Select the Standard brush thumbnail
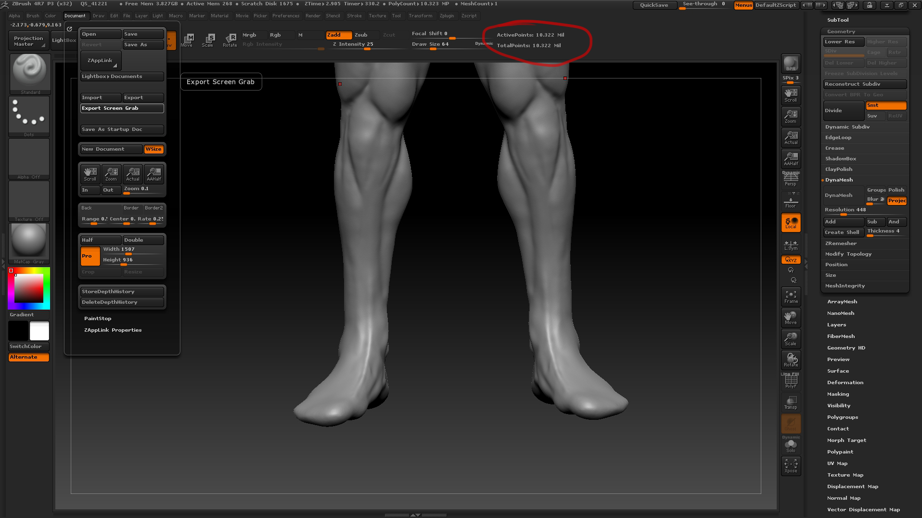The width and height of the screenshot is (922, 518). coord(30,73)
